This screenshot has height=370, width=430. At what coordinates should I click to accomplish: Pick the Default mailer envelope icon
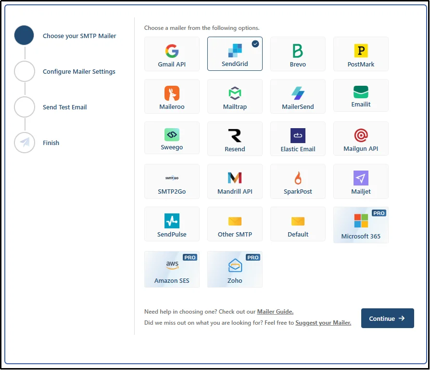(298, 221)
